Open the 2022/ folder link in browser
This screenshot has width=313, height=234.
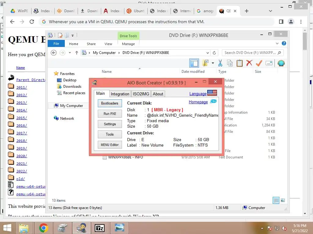(x=22, y=171)
